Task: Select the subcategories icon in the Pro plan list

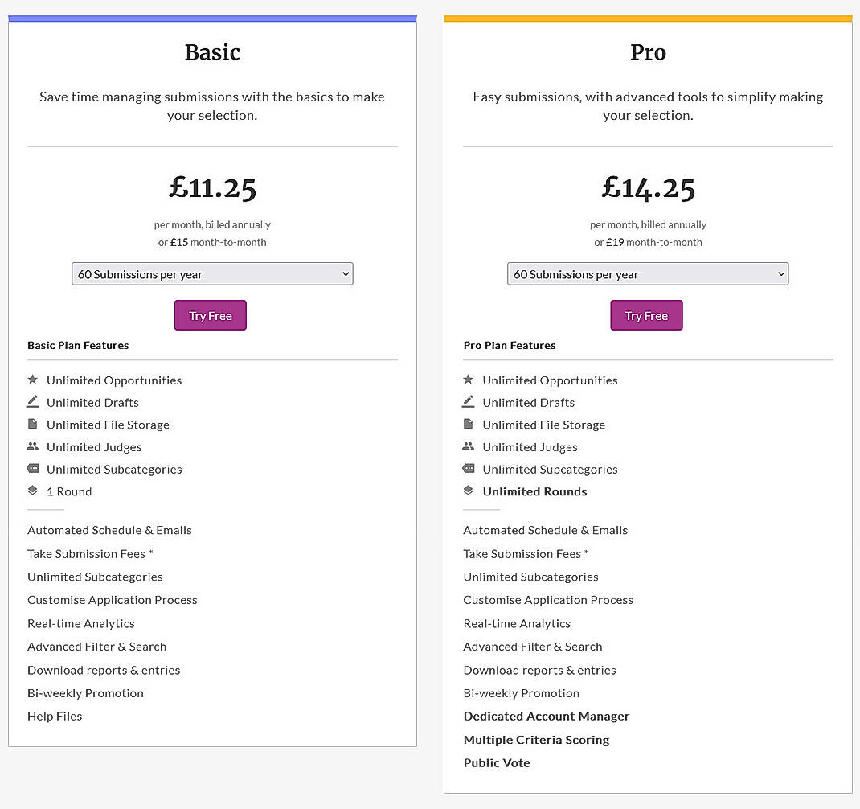Action: 469,470
